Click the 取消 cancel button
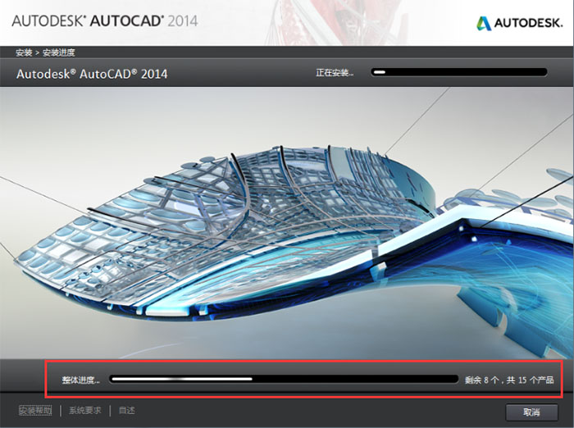The width and height of the screenshot is (574, 428). [x=531, y=412]
